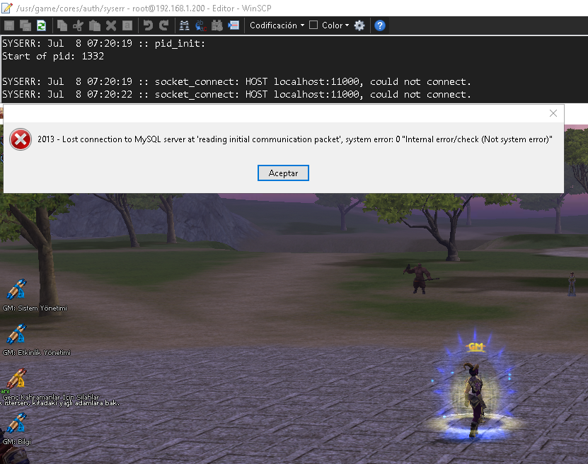
Task: Click the Redo arrow icon
Action: click(x=164, y=25)
